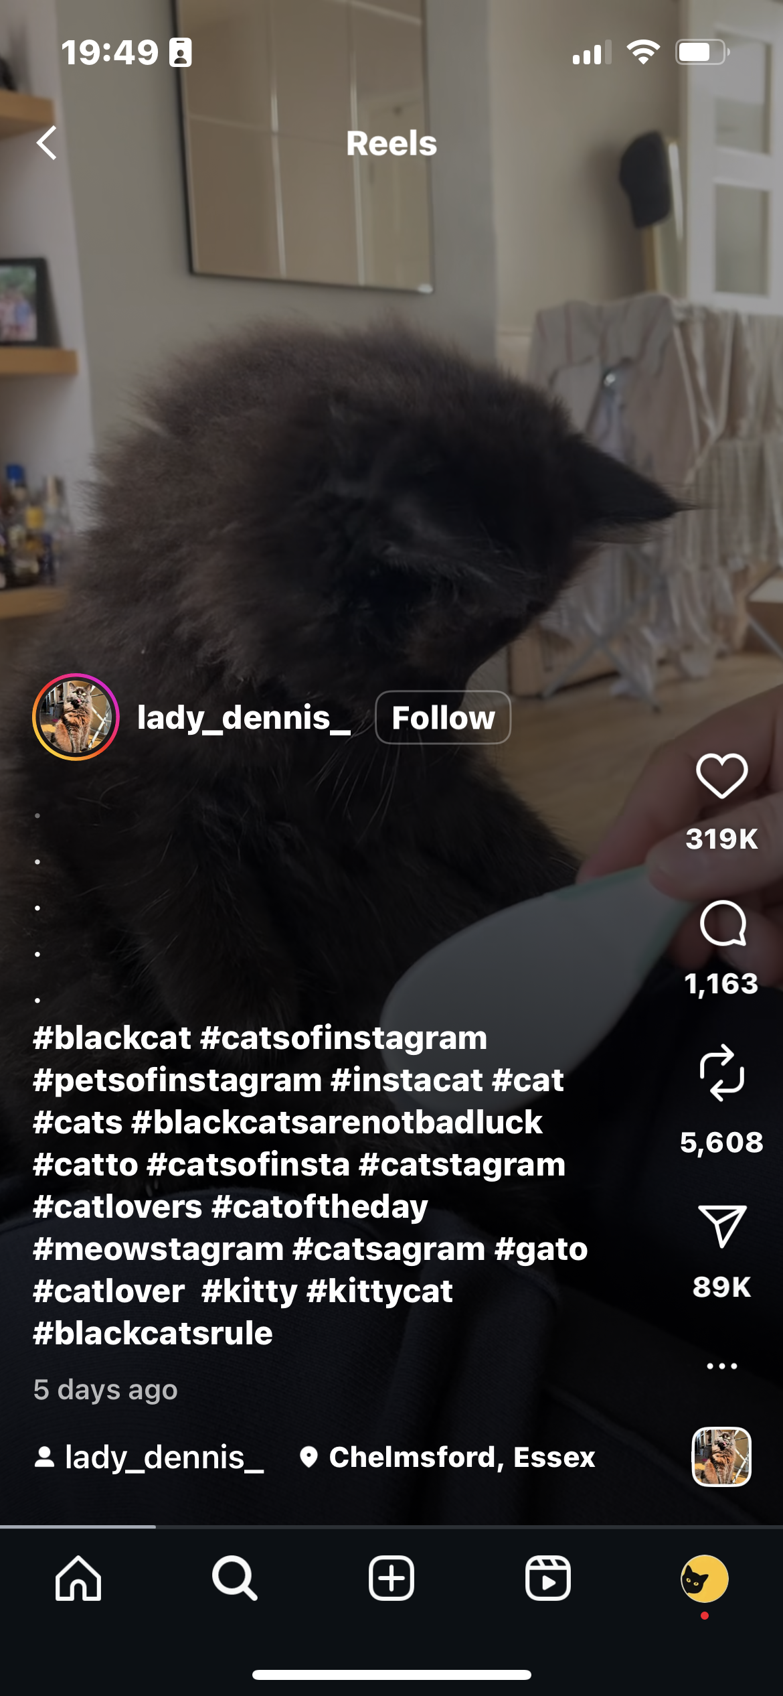Go back using the top-left chevron
This screenshot has width=783, height=1696.
[46, 143]
